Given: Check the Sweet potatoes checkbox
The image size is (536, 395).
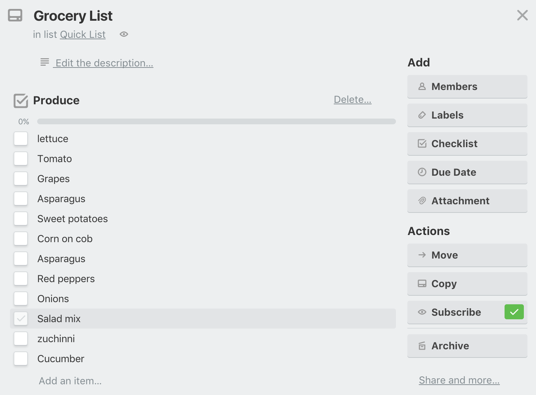Looking at the screenshot, I should click(21, 219).
